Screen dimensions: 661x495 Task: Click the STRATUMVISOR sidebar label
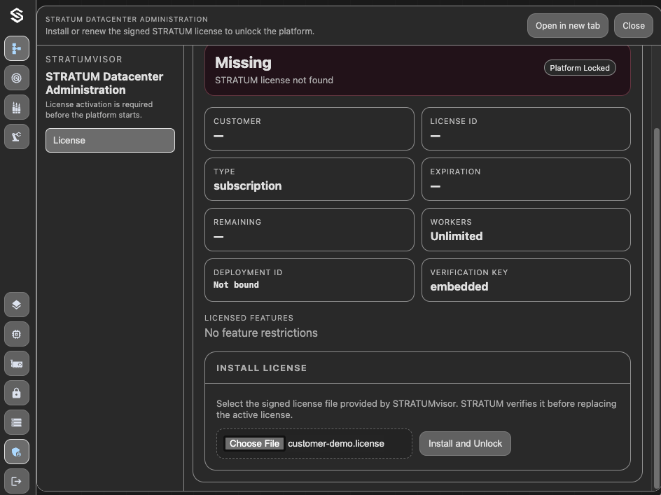[84, 60]
